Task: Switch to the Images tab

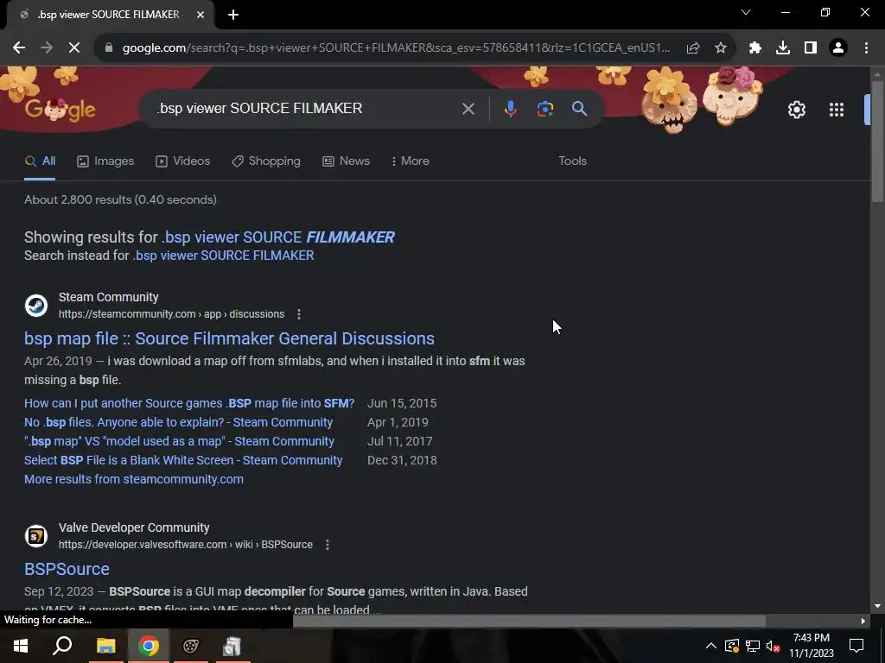Action: coord(105,161)
